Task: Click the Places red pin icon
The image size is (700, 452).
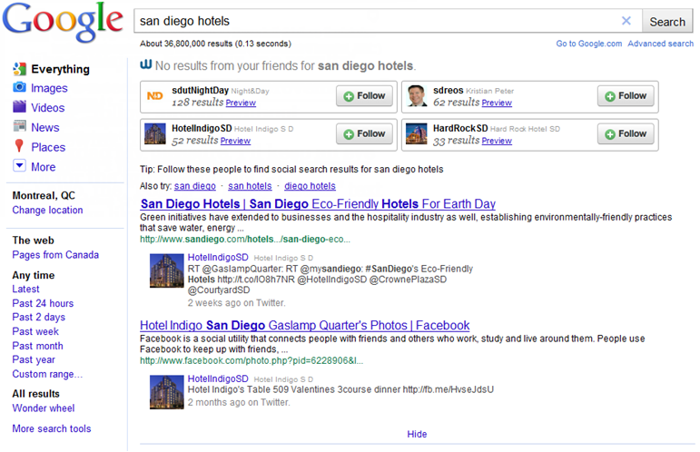Action: [19, 146]
